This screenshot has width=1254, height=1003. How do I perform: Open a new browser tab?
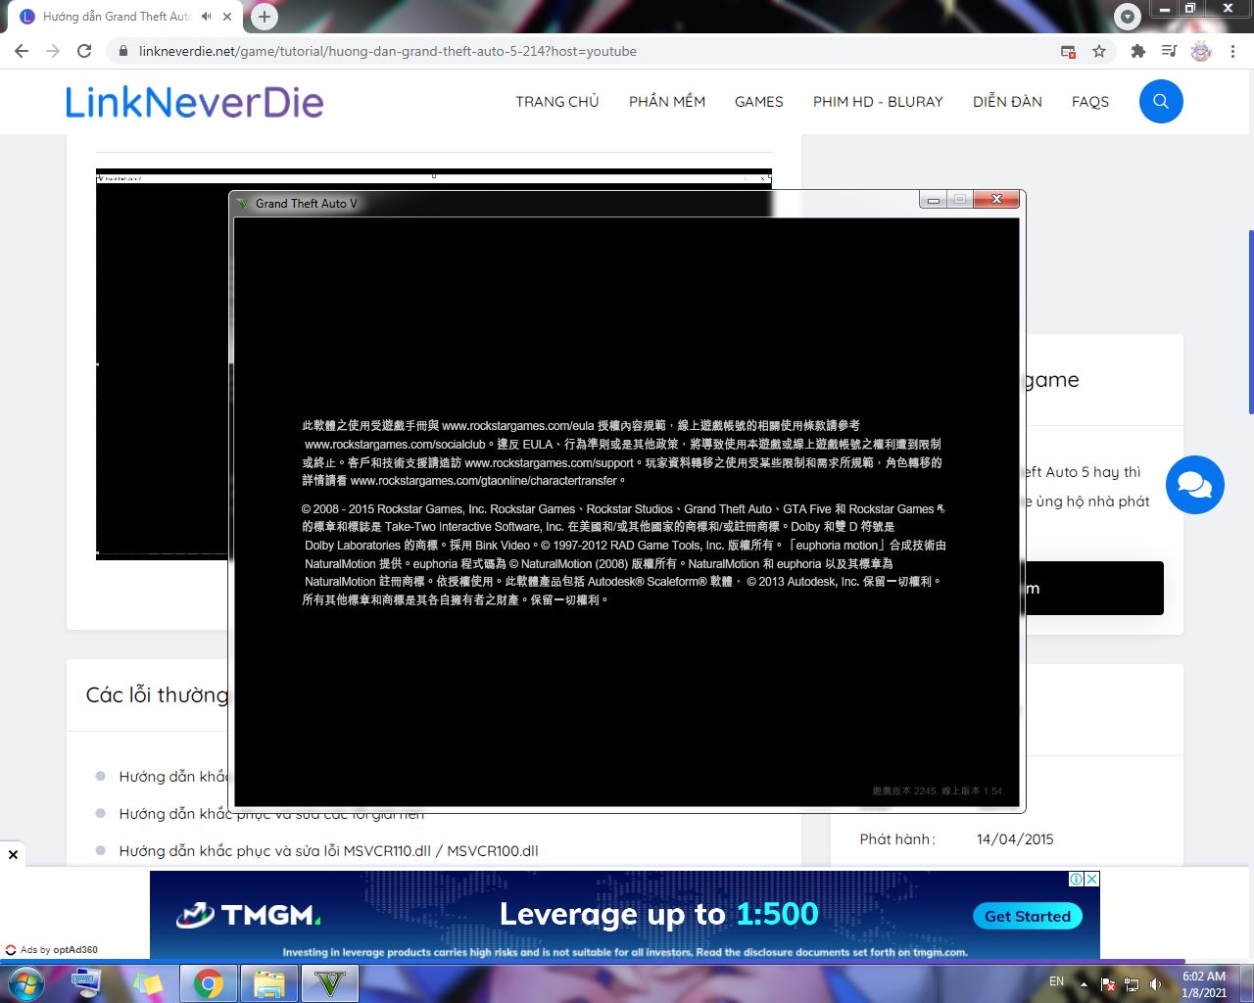click(x=264, y=17)
